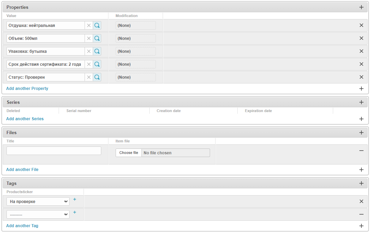Click plus icon in Series header
The height and width of the screenshot is (234, 371).
(x=361, y=102)
